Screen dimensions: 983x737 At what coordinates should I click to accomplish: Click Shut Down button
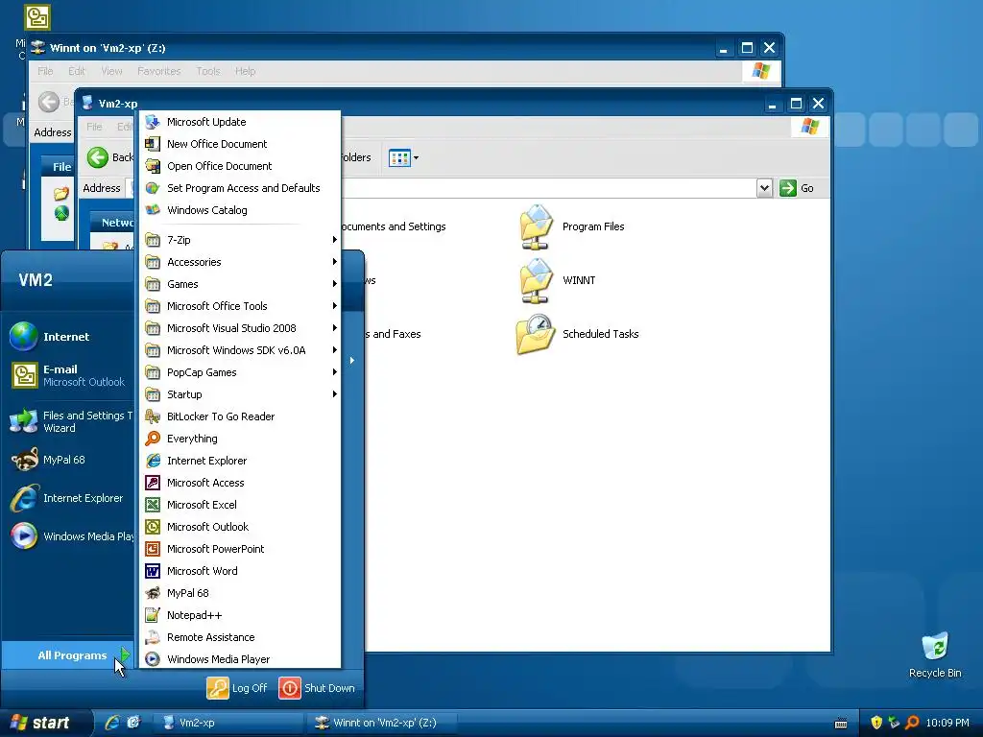point(317,687)
